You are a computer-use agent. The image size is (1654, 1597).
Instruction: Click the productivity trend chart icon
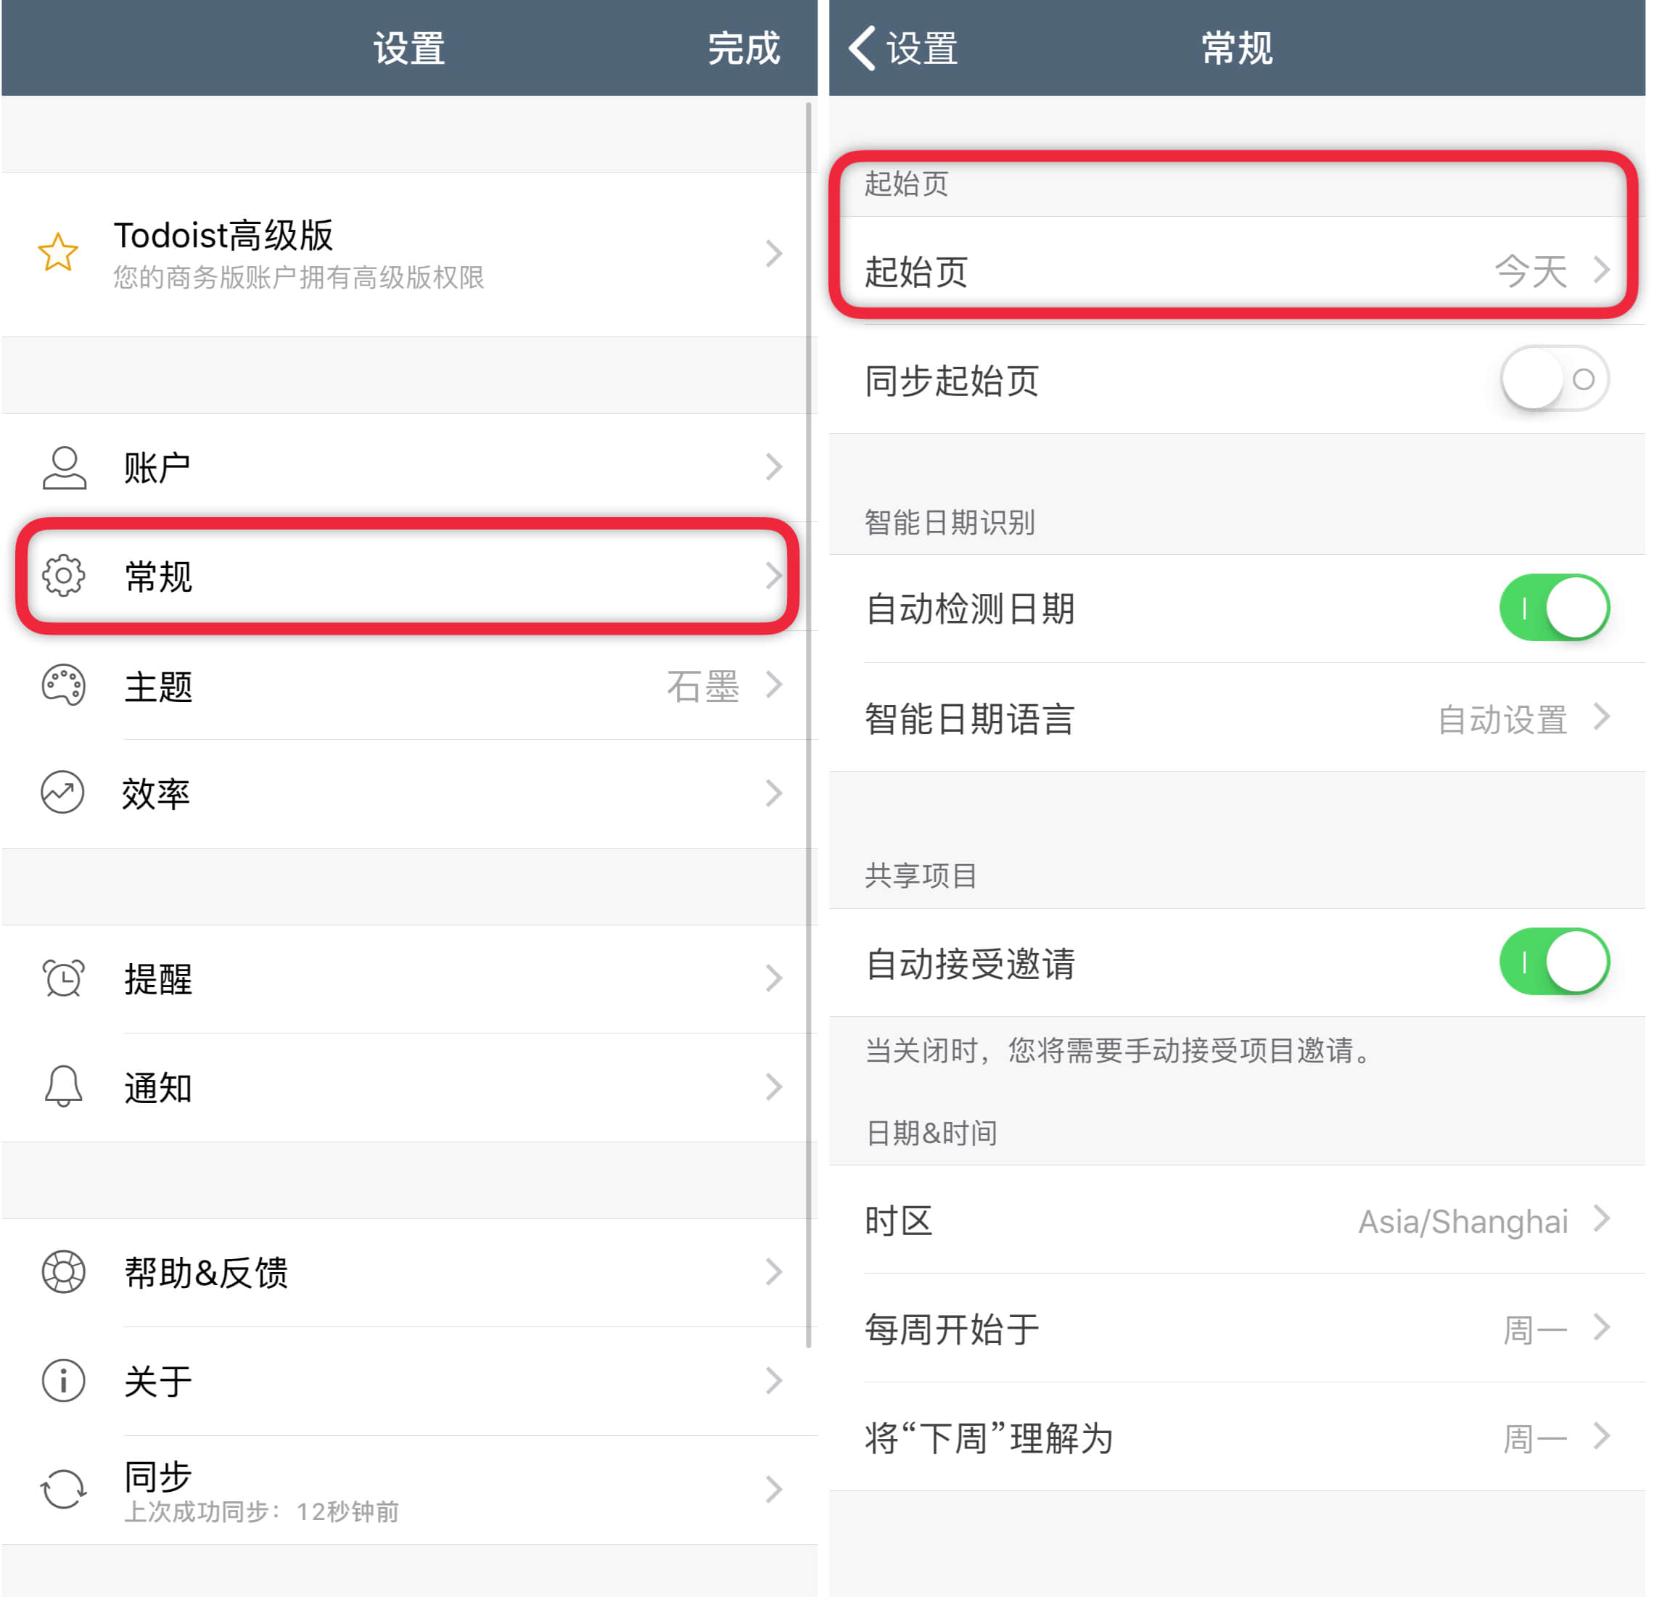(x=63, y=793)
